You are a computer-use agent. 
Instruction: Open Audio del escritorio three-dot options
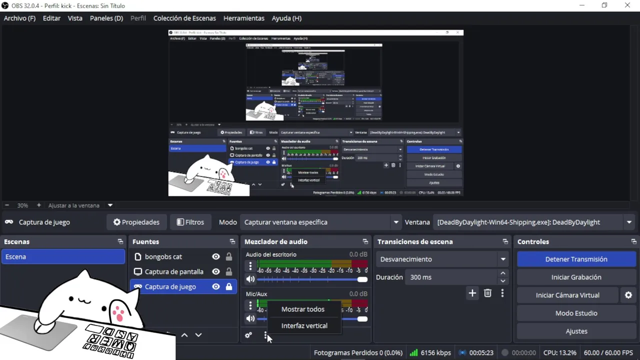click(x=250, y=266)
